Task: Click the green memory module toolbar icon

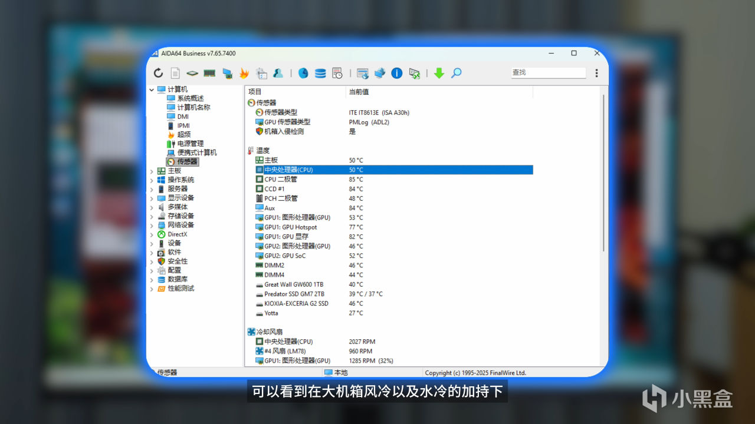Action: tap(209, 73)
